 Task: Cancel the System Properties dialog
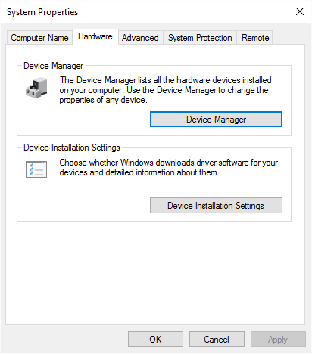[x=217, y=340]
